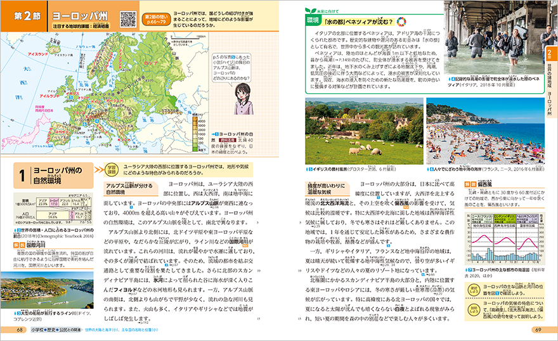Open the Venice flooding photo
This screenshot has height=341, width=558.
click(x=500, y=37)
